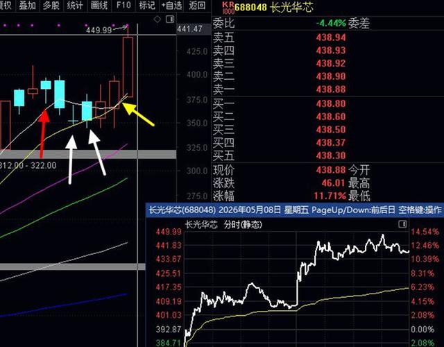Click the 300.0 level on K-line axis
The image size is (444, 347).
[x=197, y=171]
